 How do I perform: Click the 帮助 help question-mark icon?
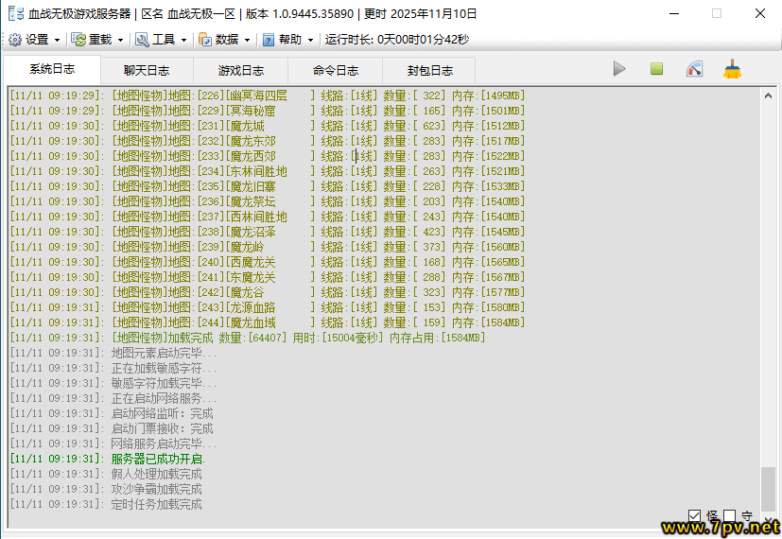(269, 40)
